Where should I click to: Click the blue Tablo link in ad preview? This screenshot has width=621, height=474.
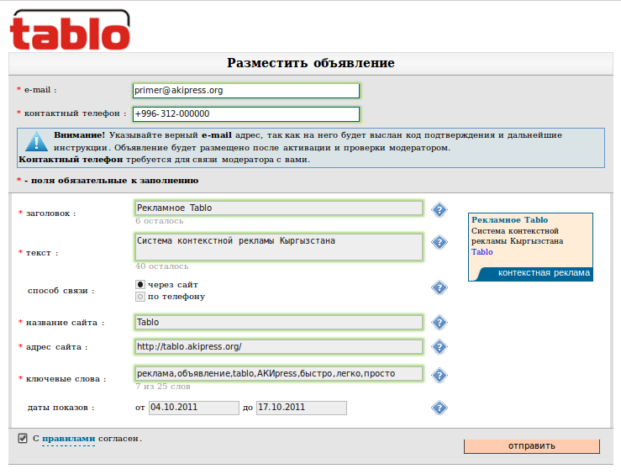pyautogui.click(x=482, y=251)
